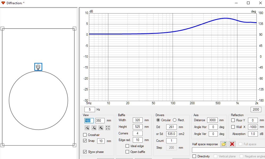Click the Axis Distance field
Screen dimensions: 265x159
pos(212,120)
